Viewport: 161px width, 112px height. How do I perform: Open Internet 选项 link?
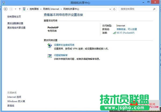pyautogui.click(x=14, y=97)
